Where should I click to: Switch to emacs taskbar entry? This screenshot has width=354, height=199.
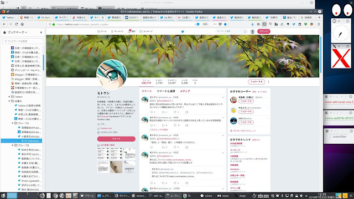[139, 196]
